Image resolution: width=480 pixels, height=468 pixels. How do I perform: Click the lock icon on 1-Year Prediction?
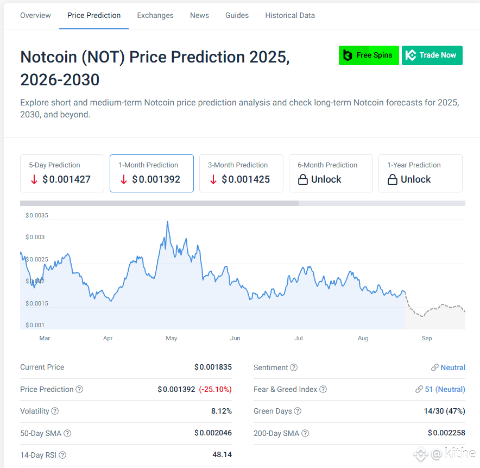(x=393, y=179)
